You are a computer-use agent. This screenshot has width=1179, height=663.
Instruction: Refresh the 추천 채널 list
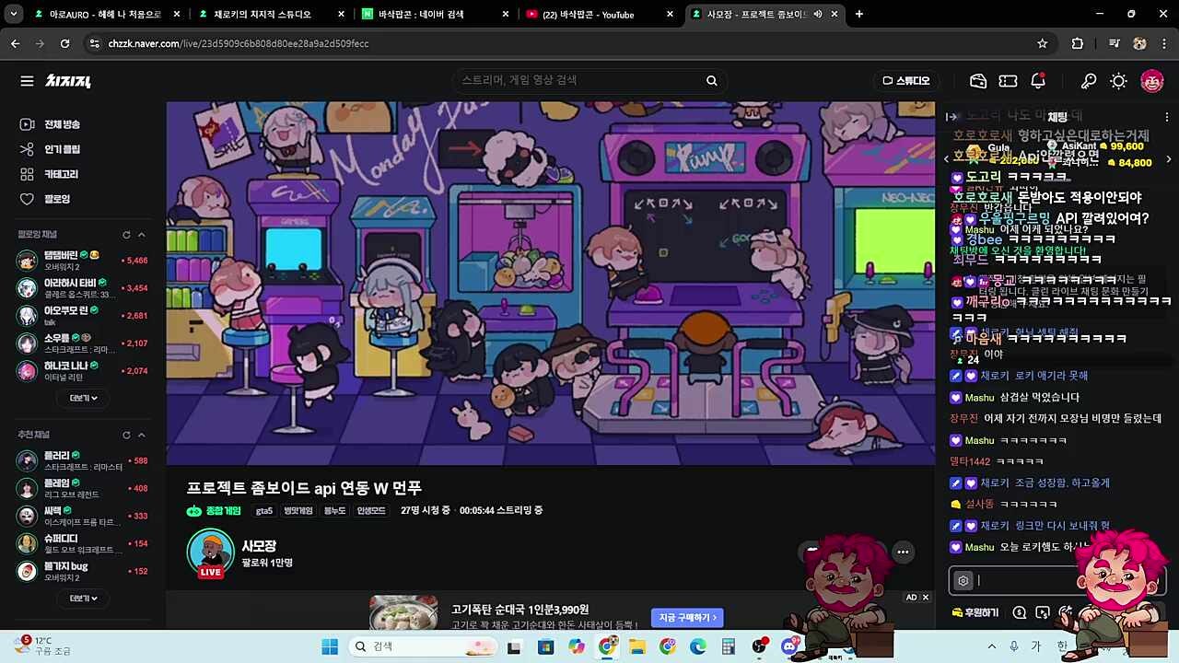126,435
